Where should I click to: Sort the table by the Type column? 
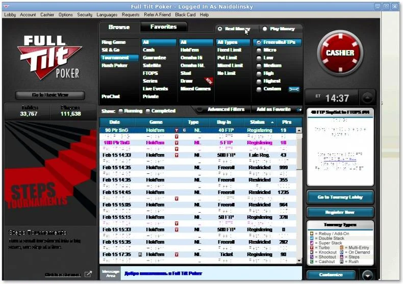tap(193, 122)
